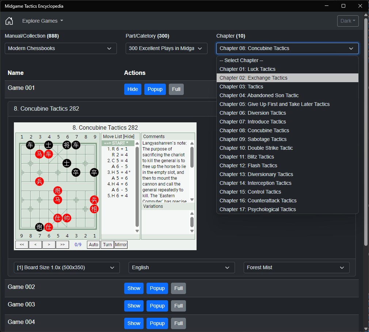The width and height of the screenshot is (369, 332).
Task: Click the red cannon 炮 piece
Action: [58, 191]
